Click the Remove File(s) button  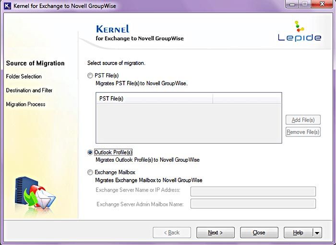tap(303, 132)
